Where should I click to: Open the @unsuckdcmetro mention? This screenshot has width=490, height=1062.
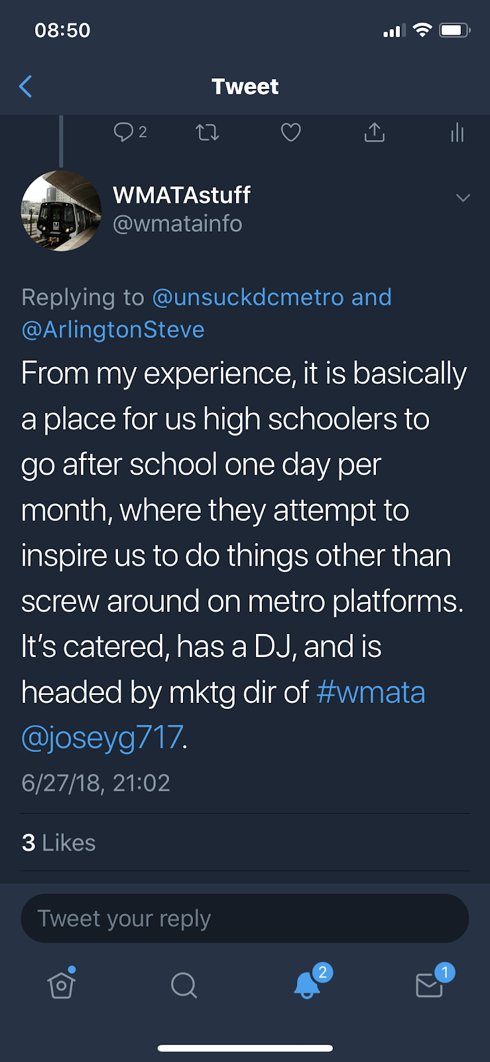(248, 297)
